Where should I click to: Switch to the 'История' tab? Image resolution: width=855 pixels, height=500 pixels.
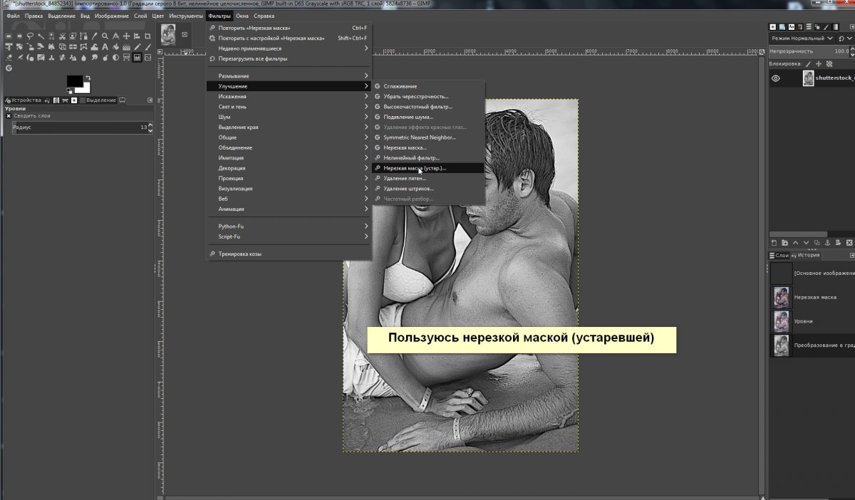[x=808, y=255]
